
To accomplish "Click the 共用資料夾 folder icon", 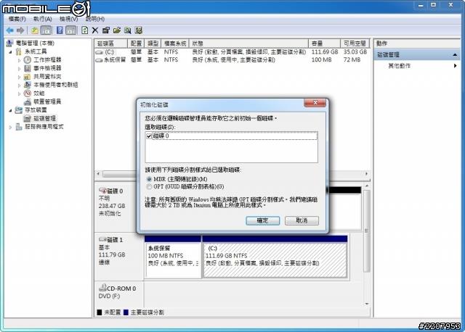I will [28, 77].
